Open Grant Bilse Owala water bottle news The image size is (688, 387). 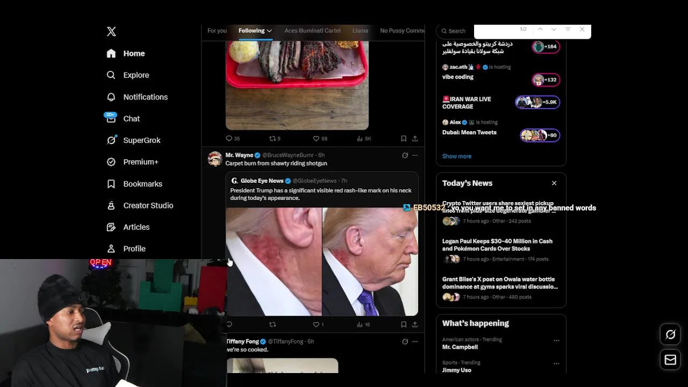[500, 283]
